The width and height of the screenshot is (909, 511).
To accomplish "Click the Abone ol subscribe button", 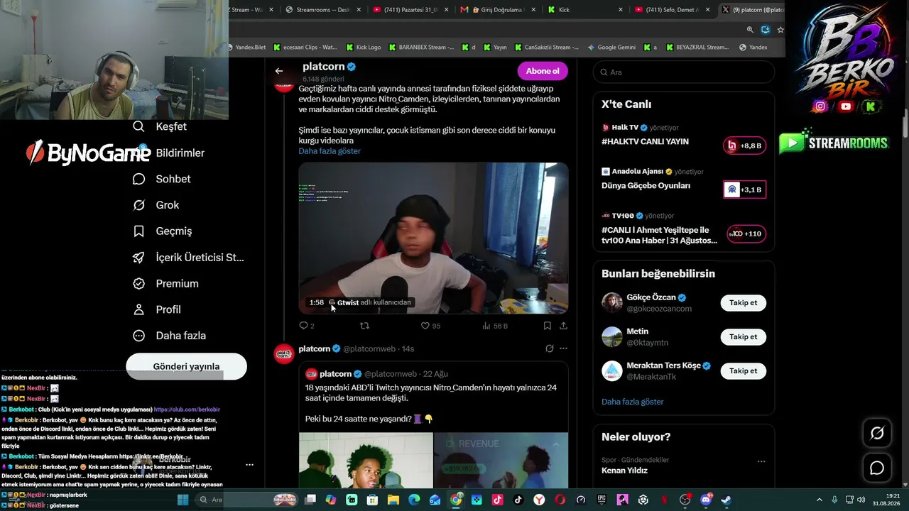I will pos(543,71).
